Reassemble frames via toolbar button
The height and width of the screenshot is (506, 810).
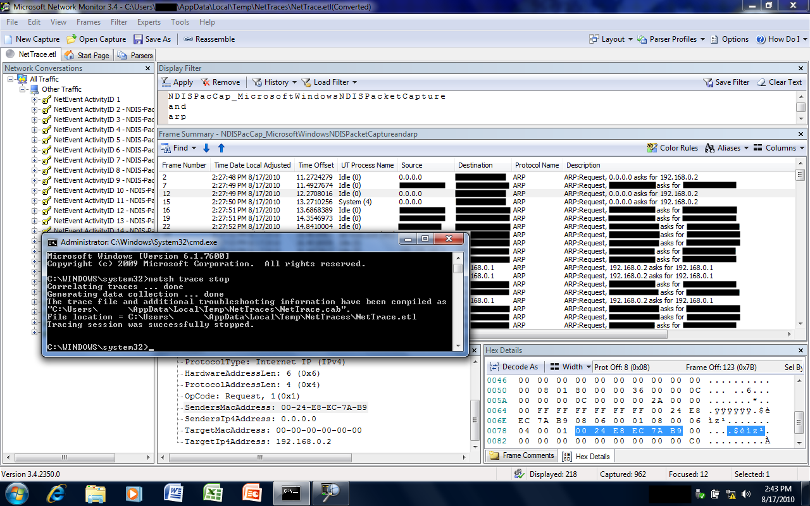(209, 39)
